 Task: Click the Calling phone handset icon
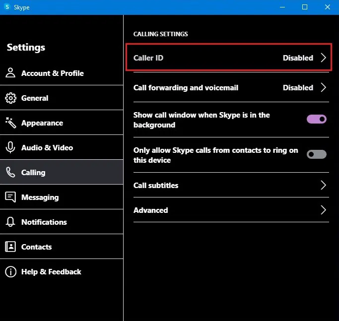[10, 172]
